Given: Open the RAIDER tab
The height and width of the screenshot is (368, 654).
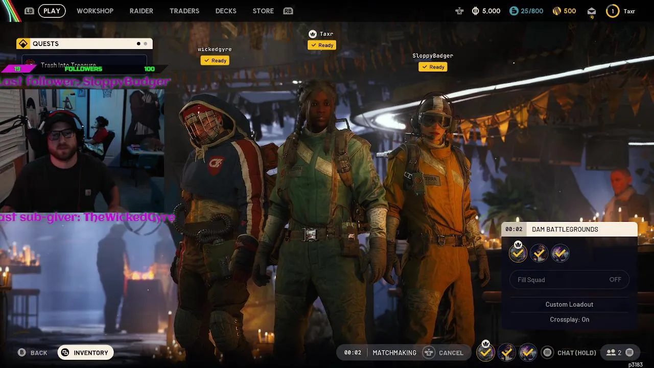Looking at the screenshot, I should pos(142,11).
